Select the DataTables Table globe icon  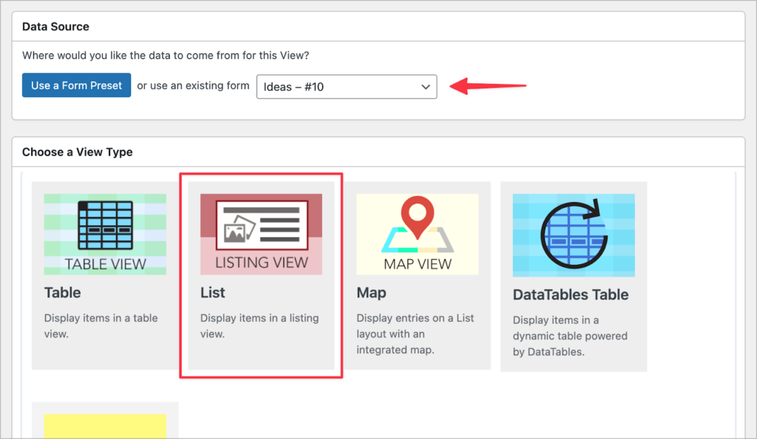[x=574, y=235]
